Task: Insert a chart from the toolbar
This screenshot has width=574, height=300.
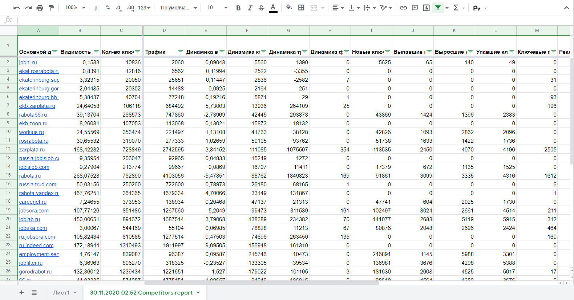Action: pos(427,8)
